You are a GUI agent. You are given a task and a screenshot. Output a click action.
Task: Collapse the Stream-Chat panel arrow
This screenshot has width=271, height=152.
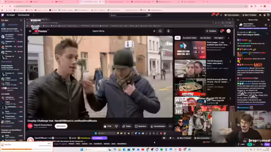click(238, 20)
